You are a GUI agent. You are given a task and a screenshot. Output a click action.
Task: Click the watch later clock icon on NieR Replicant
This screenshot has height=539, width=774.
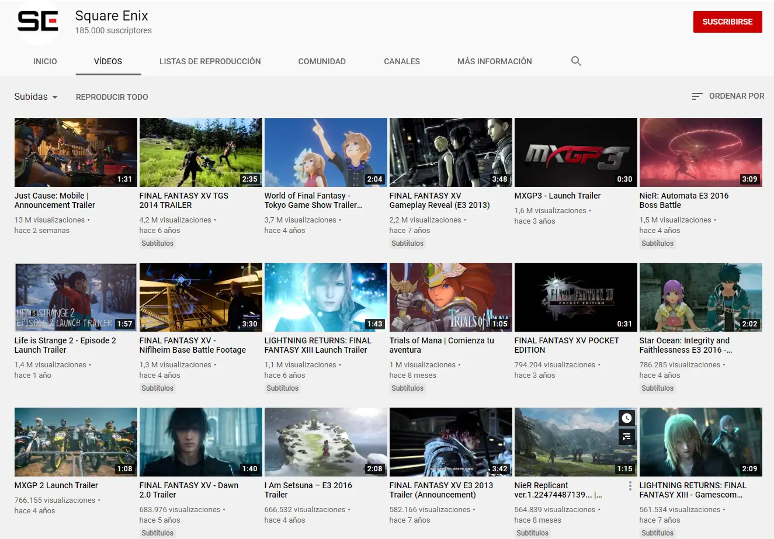point(627,418)
